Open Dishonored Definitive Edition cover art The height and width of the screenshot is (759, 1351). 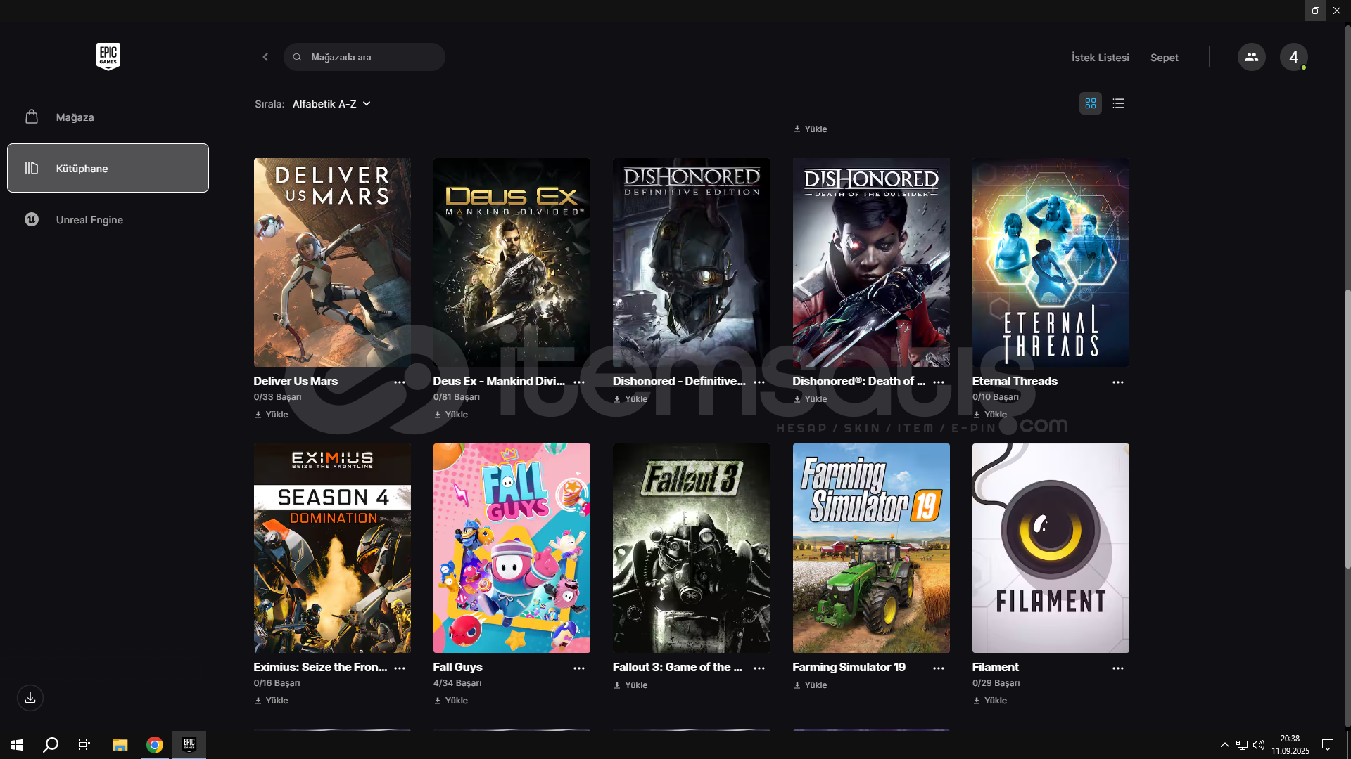tap(691, 262)
